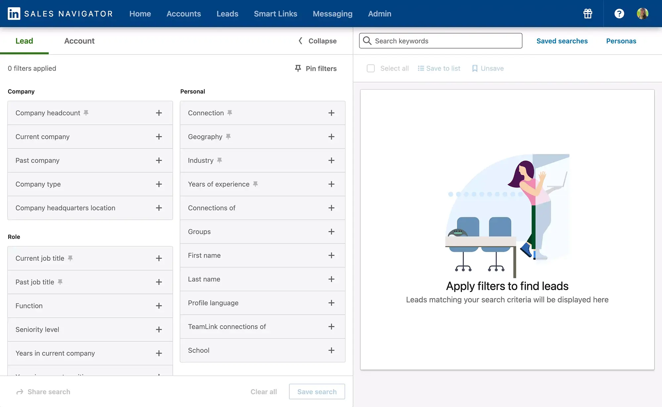Click the help question mark icon

(x=619, y=13)
